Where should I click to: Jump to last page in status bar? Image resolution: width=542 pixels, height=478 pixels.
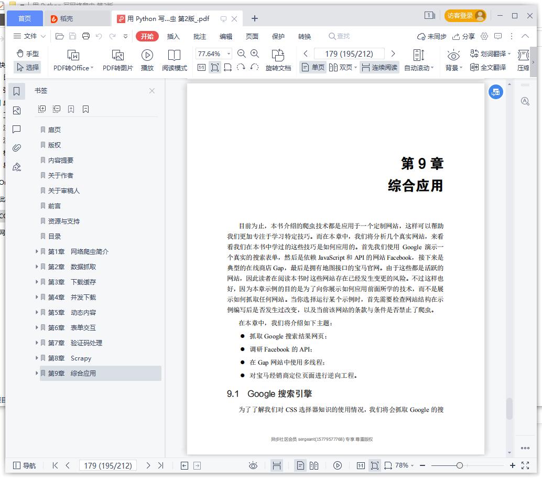coord(161,465)
